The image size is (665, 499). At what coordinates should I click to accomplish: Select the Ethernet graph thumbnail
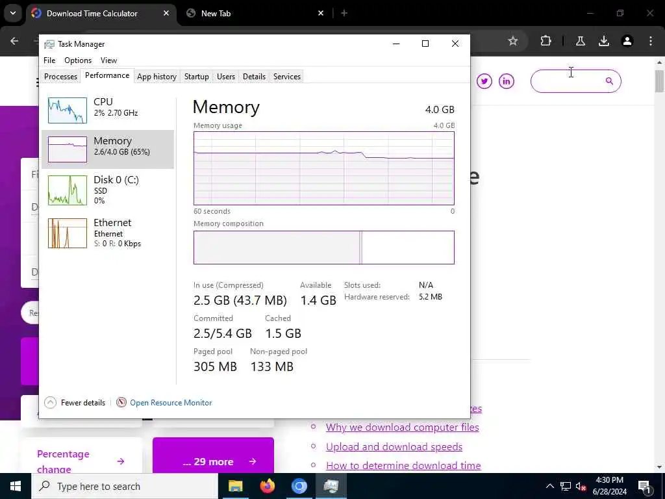68,233
